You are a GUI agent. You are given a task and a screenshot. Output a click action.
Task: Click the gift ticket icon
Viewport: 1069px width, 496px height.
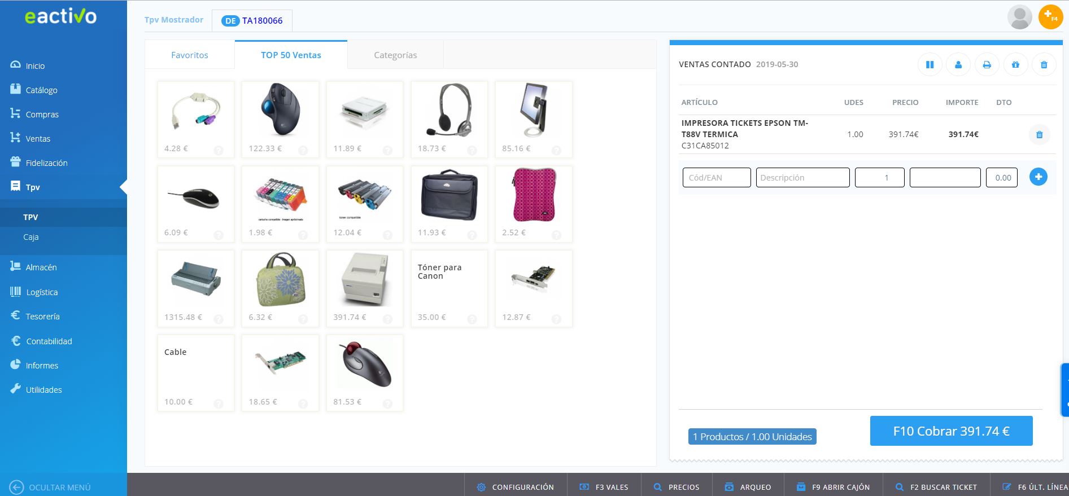(x=1015, y=65)
